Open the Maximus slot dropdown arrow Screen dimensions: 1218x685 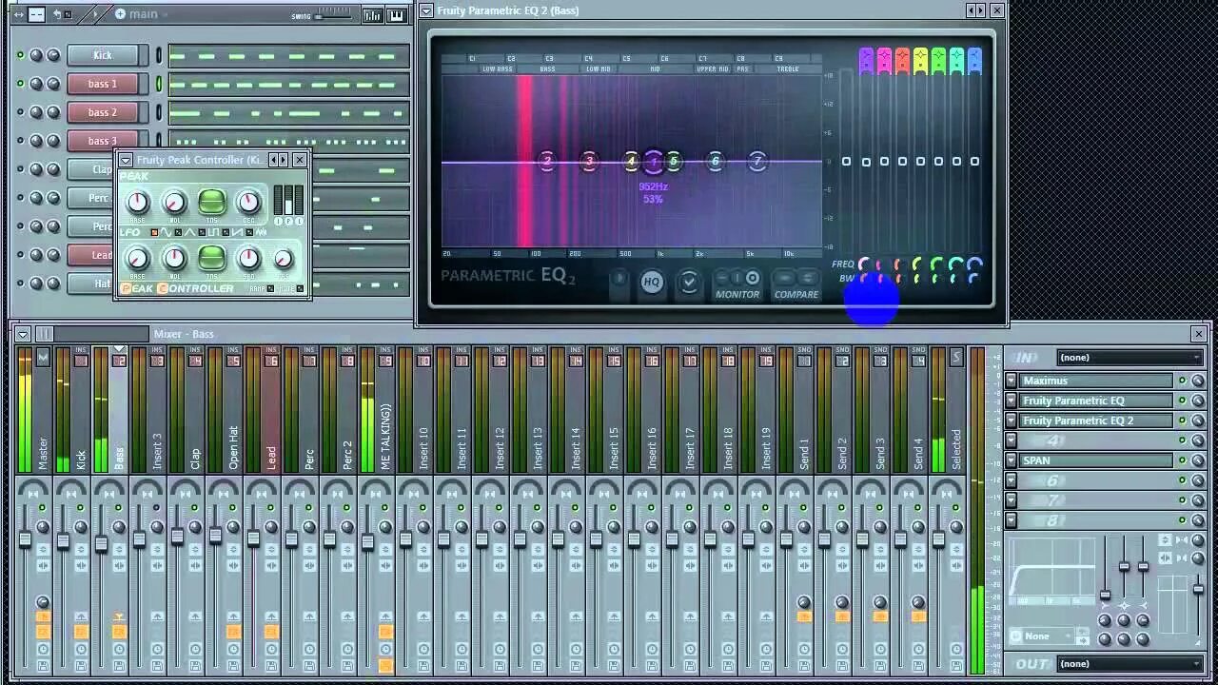[1012, 381]
